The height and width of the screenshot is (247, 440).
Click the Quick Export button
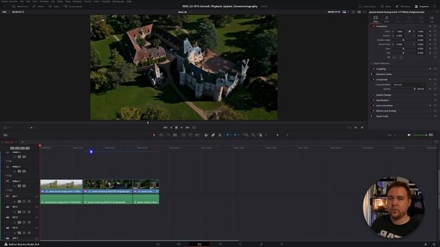tap(367, 6)
